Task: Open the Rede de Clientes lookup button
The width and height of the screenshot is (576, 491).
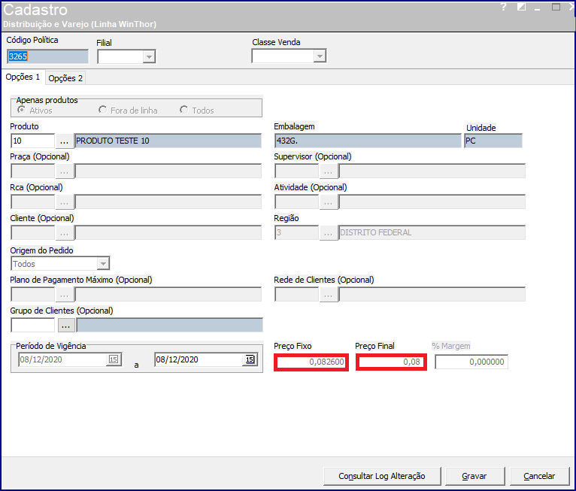Action: 329,295
